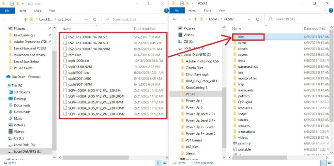
Task: Open the File menu in PCSX2 window
Action: tap(177, 10)
